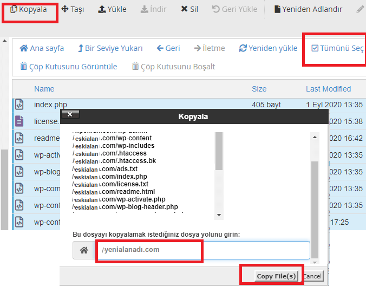The image size is (366, 286).
Task: Click the license text file icon
Action: (x=19, y=121)
